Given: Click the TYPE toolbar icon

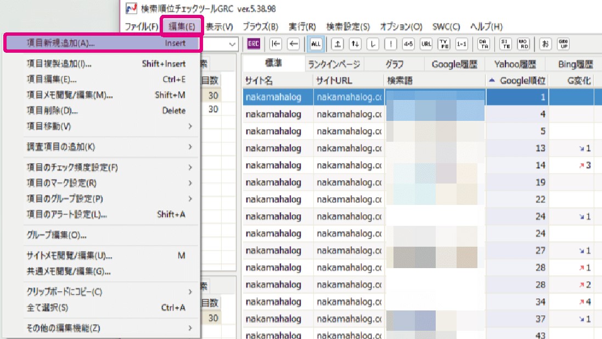Looking at the screenshot, I should pos(444,44).
